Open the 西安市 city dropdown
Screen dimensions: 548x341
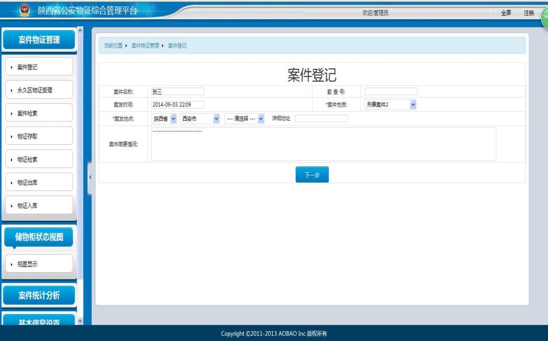coord(200,119)
